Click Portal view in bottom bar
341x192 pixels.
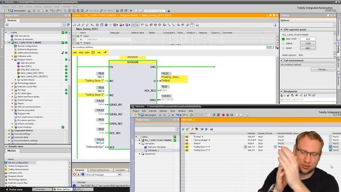[x=14, y=190]
